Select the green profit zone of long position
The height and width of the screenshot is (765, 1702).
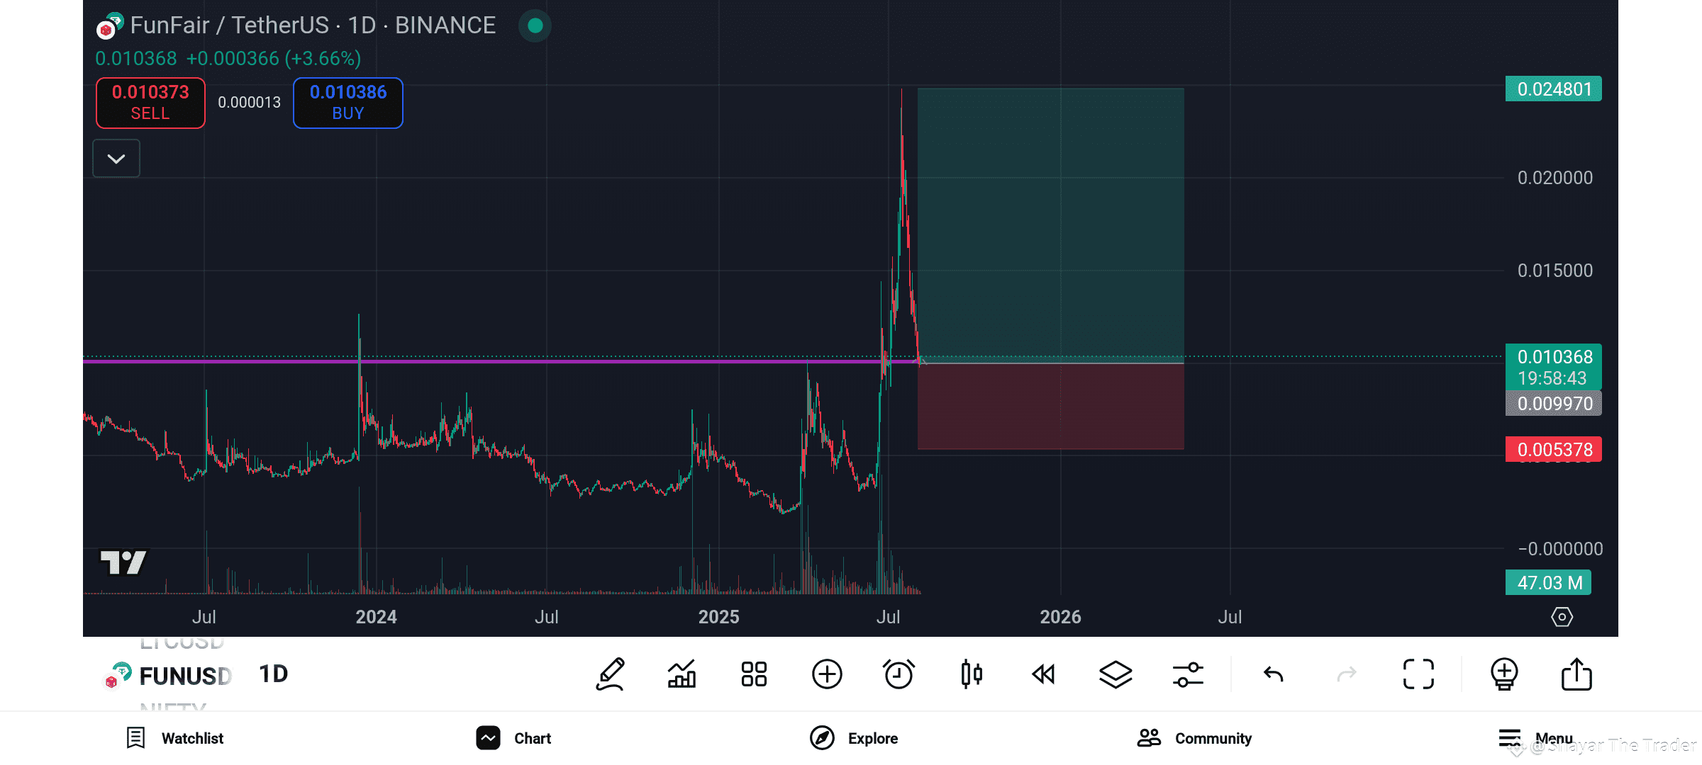pos(1050,225)
